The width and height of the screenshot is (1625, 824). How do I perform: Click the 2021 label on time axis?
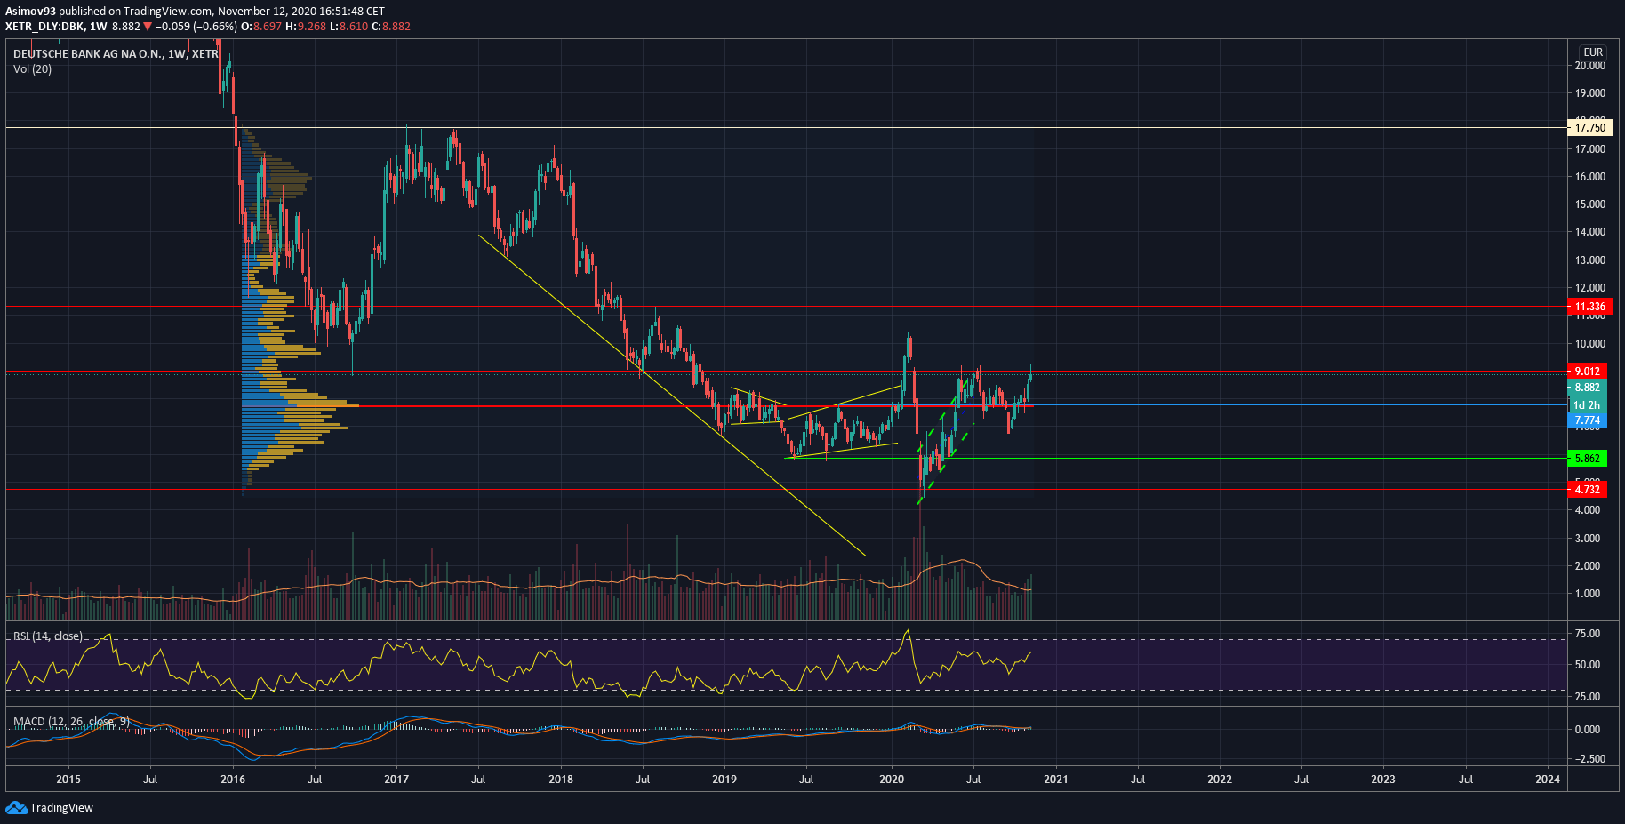coord(1055,780)
